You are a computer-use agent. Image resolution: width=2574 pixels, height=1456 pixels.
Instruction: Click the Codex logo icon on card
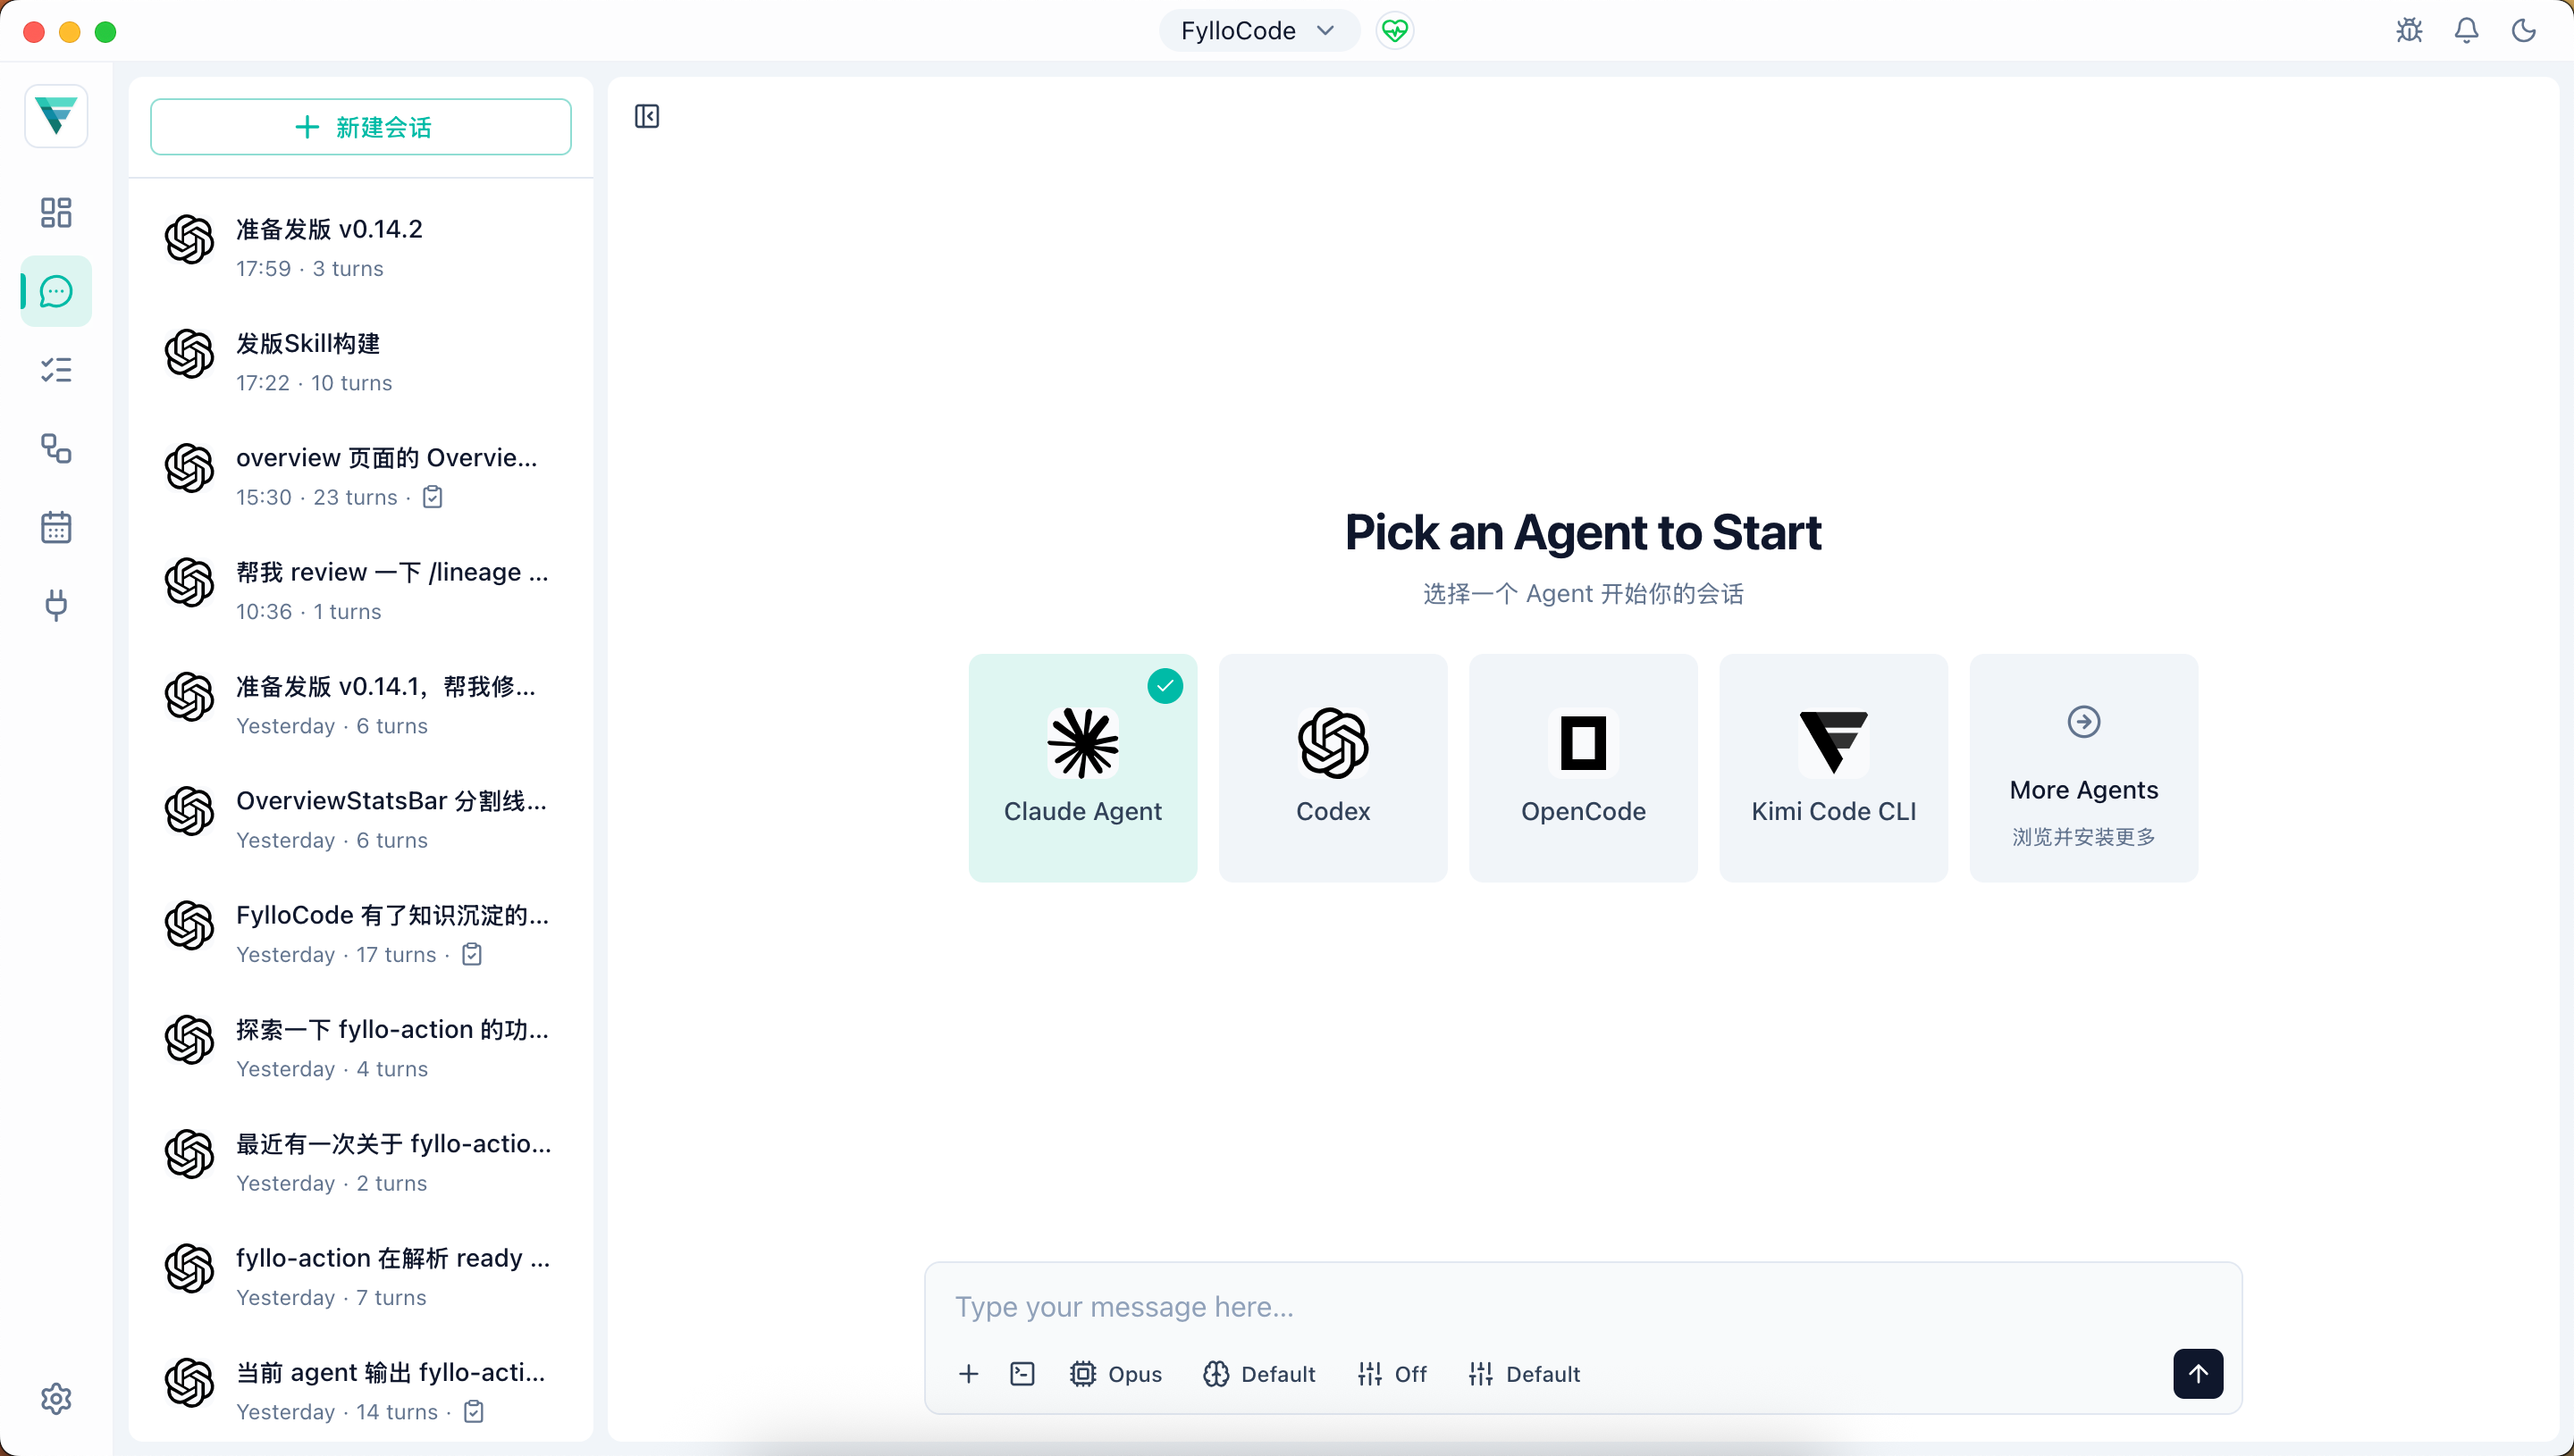point(1333,743)
